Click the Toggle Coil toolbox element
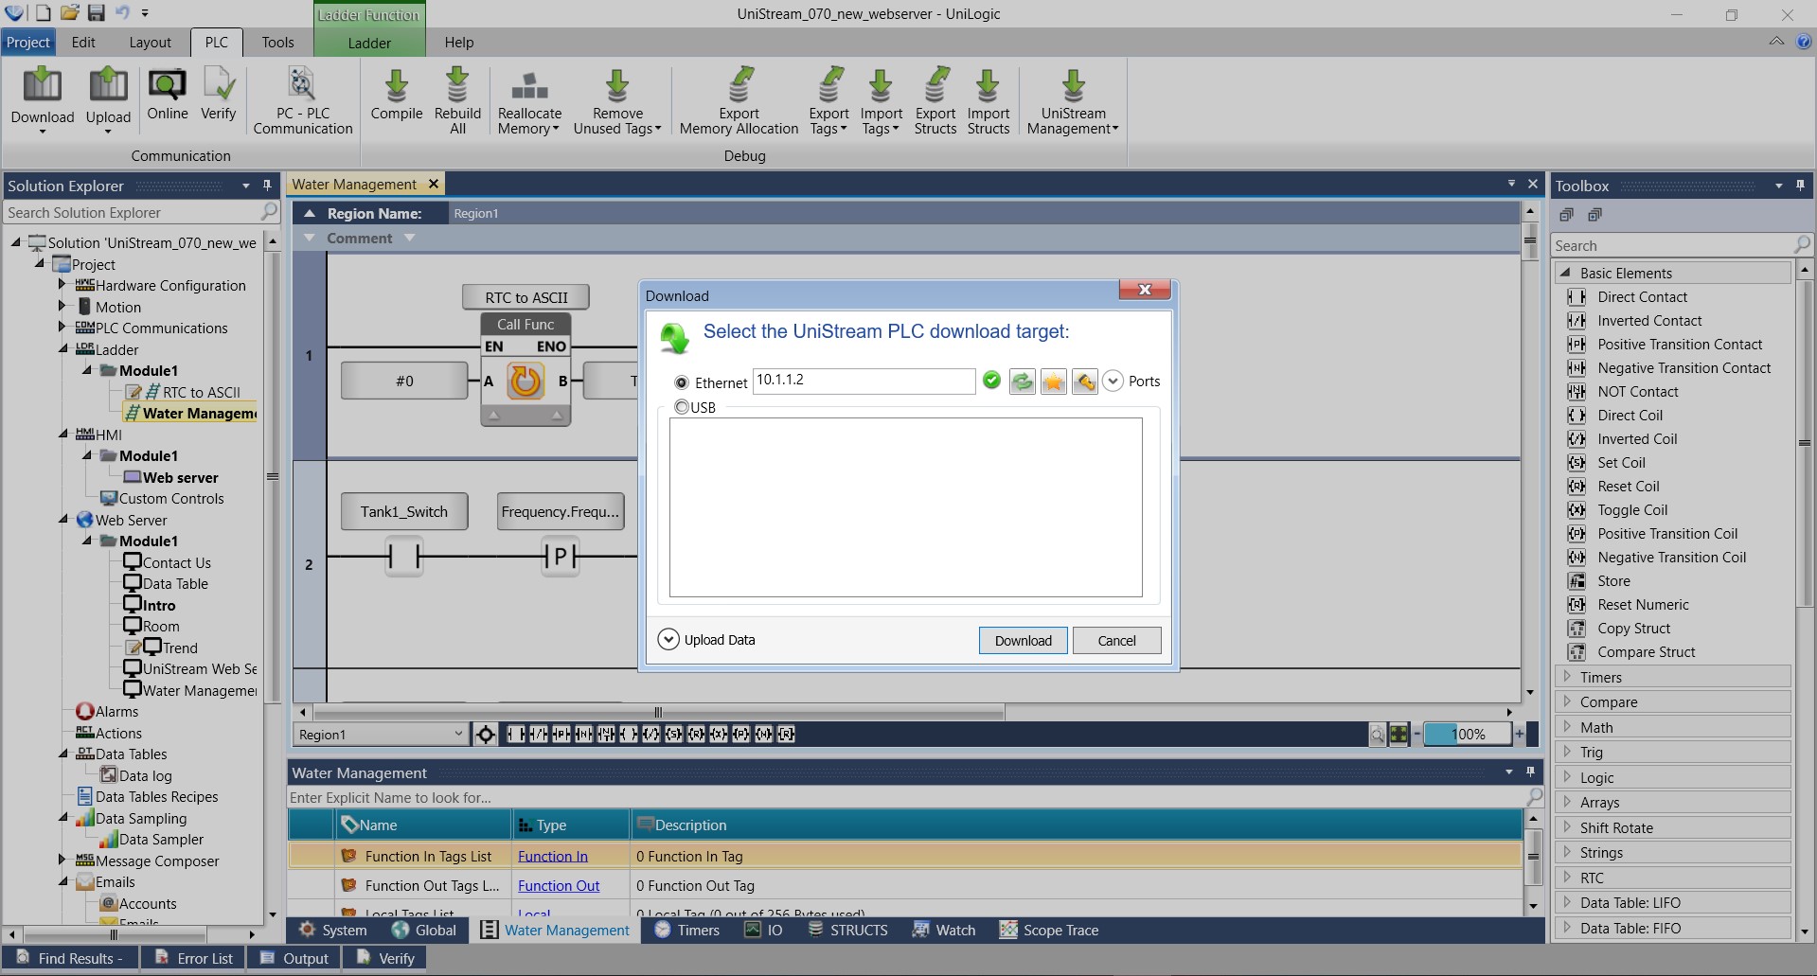 (1632, 510)
